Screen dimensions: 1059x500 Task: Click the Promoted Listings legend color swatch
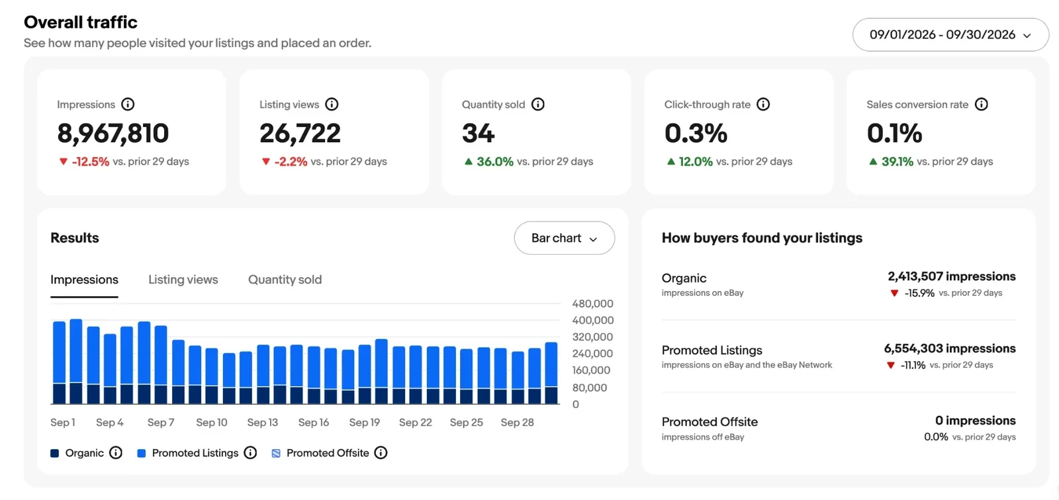141,453
